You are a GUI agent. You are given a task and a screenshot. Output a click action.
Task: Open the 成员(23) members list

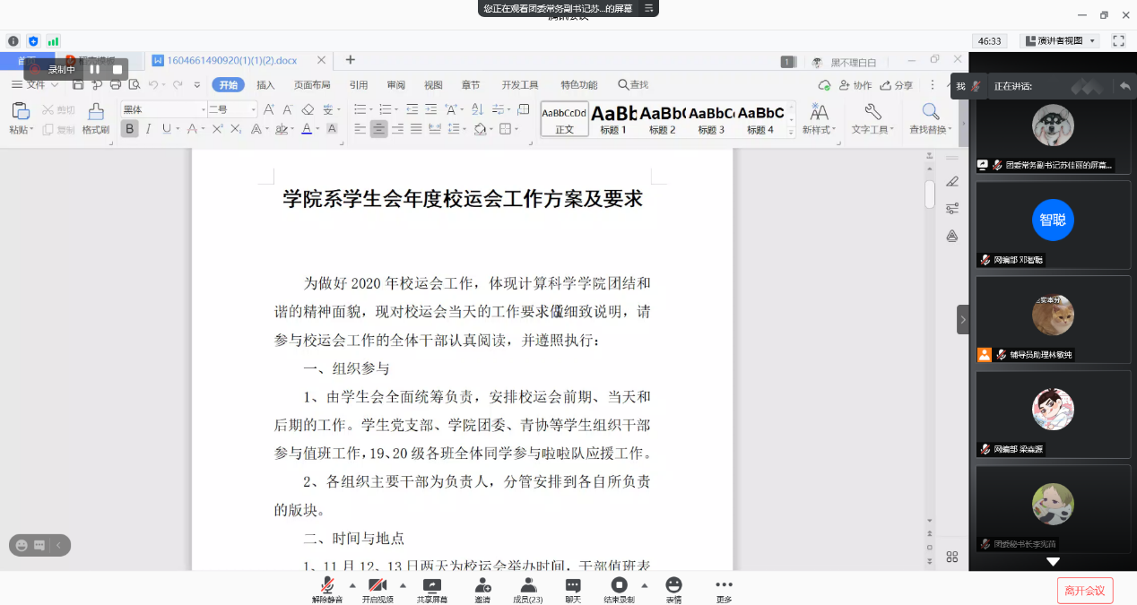pos(527,589)
